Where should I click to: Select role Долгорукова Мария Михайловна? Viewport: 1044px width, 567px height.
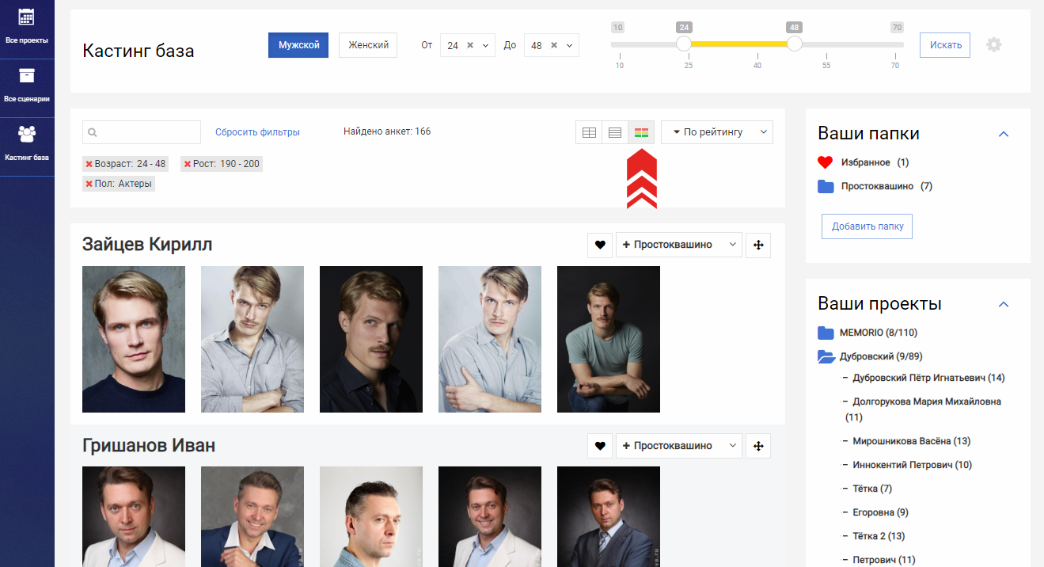[923, 409]
